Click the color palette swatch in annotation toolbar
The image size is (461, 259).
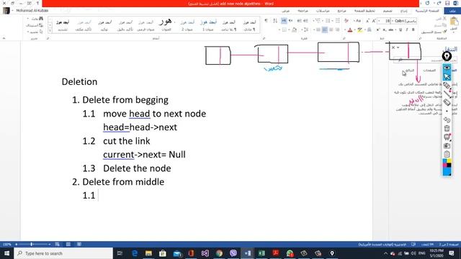point(447,167)
